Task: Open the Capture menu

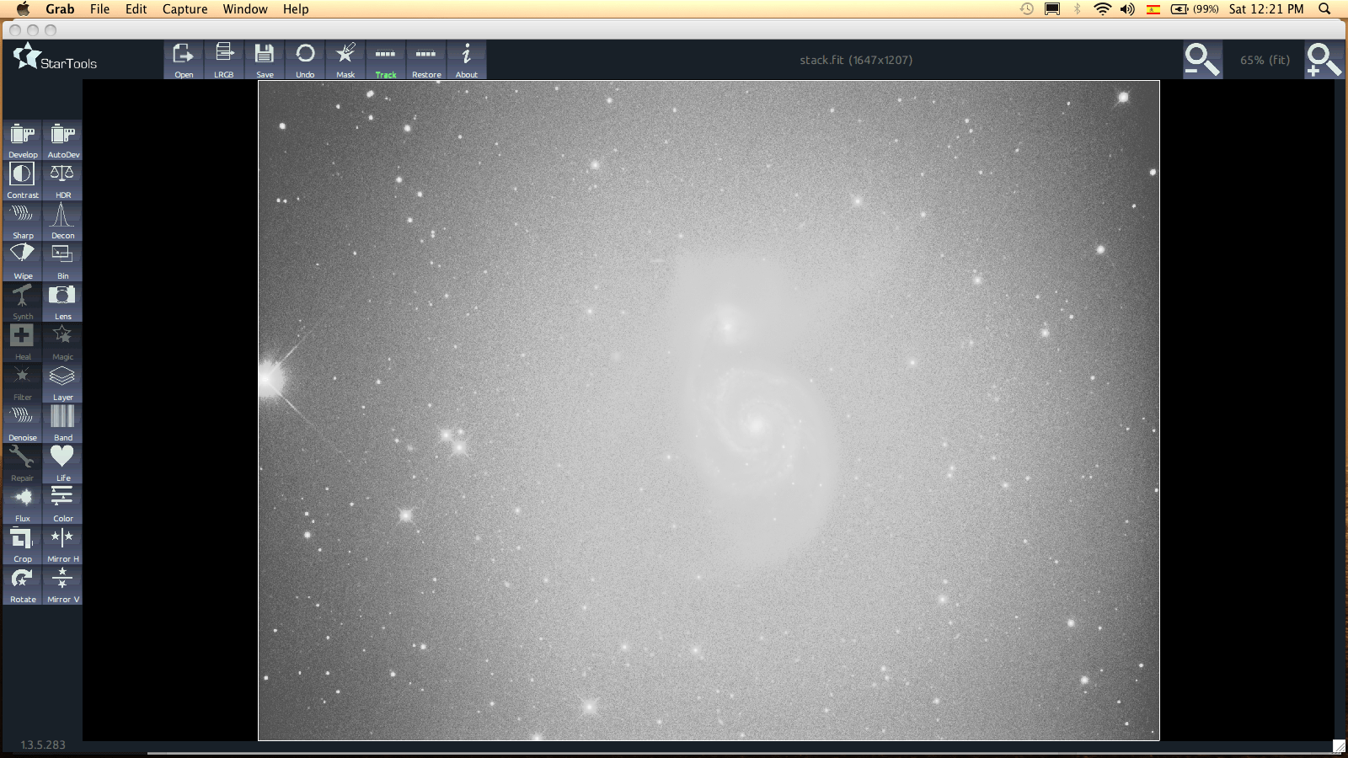Action: 185,9
